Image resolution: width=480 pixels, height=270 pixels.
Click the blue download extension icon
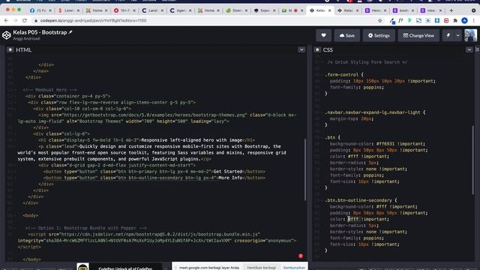(x=437, y=20)
